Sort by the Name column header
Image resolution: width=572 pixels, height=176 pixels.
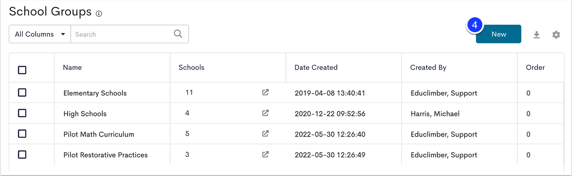[x=72, y=67]
